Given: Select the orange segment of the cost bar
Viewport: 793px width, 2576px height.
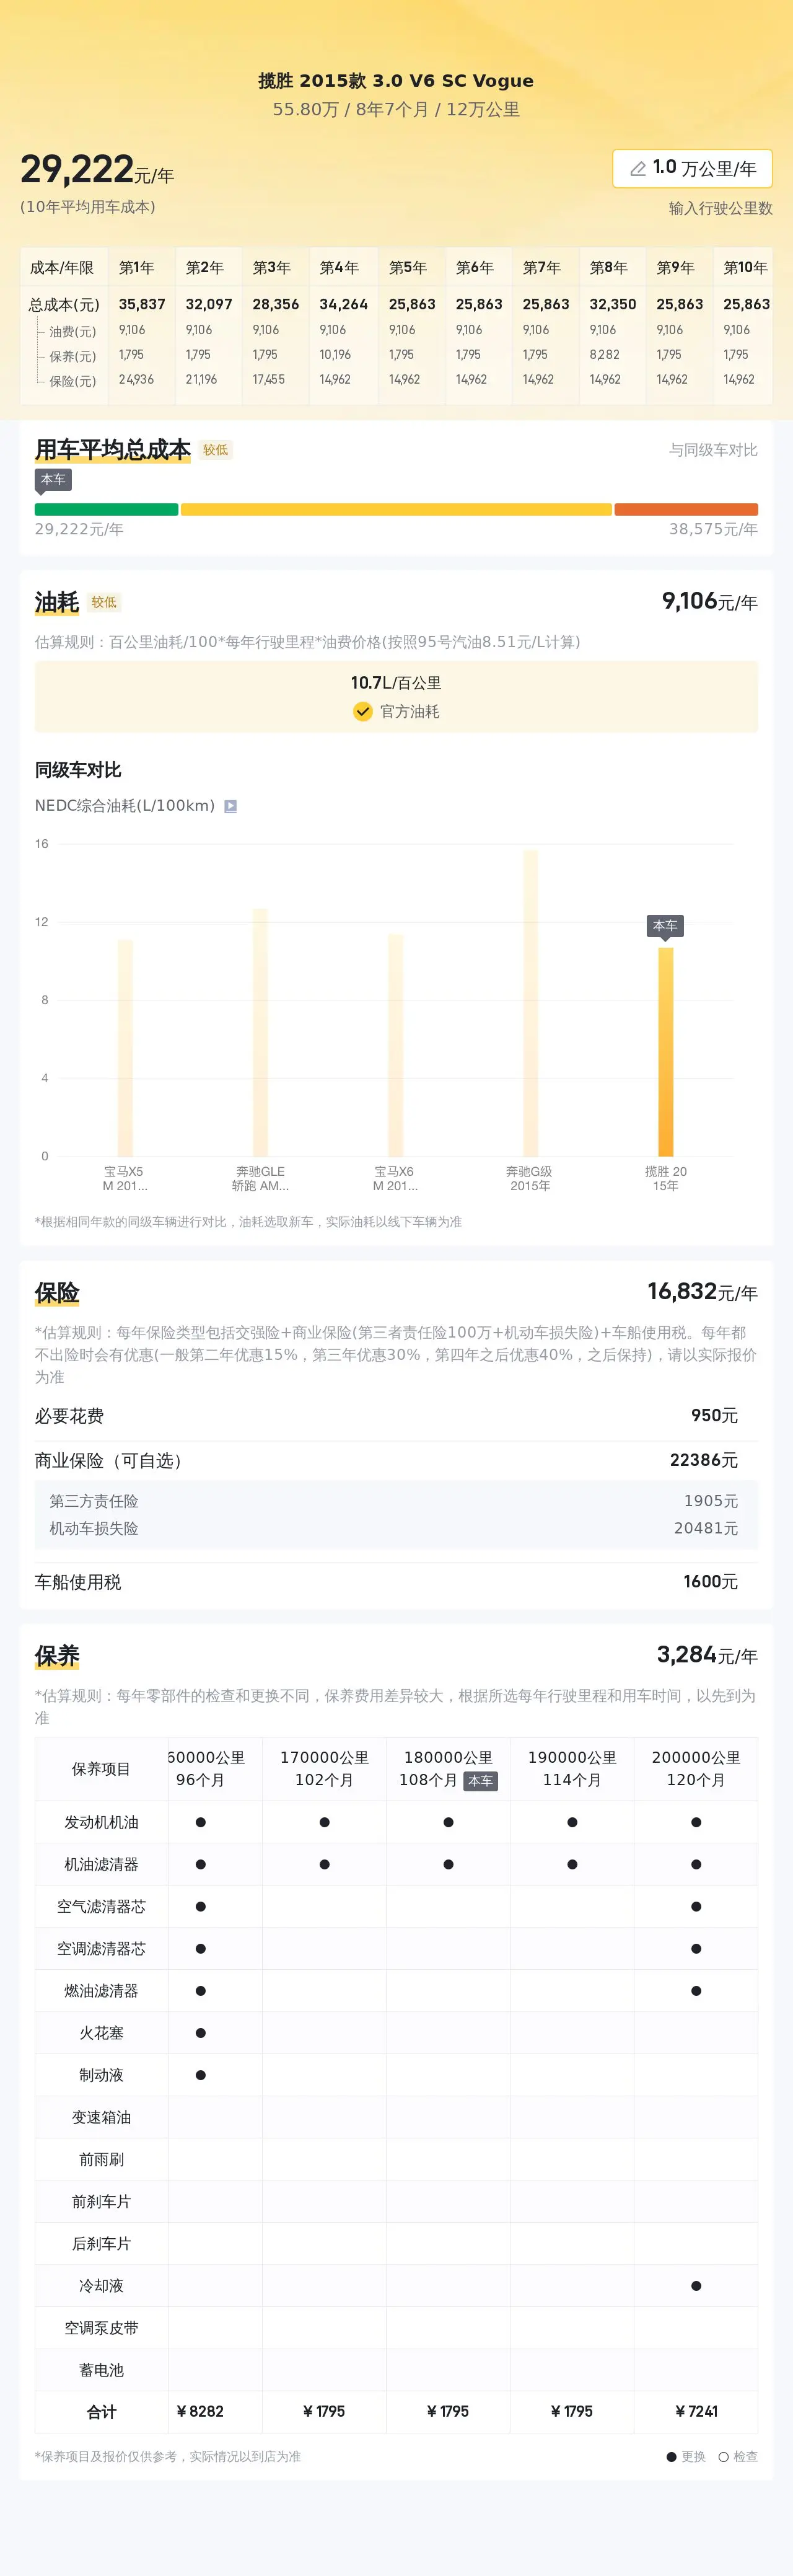Looking at the screenshot, I should click(686, 510).
